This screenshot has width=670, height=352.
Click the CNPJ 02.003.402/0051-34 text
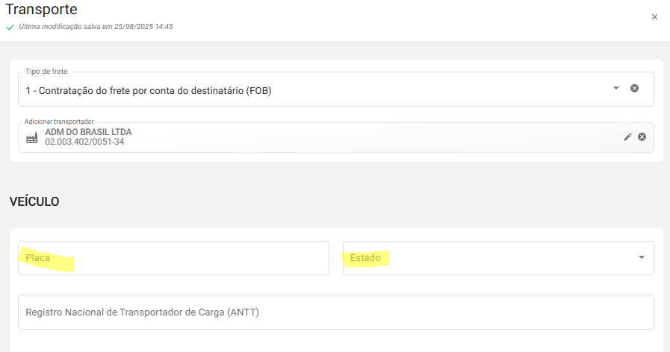pyautogui.click(x=84, y=142)
